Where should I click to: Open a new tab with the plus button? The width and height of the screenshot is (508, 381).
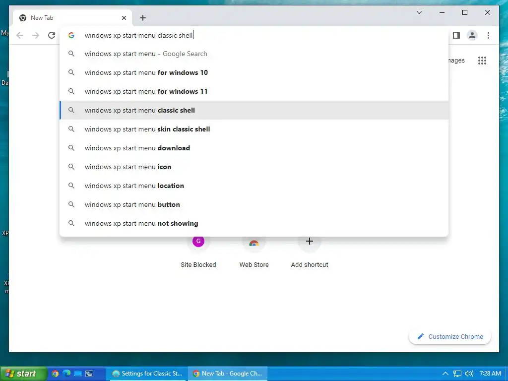(143, 18)
